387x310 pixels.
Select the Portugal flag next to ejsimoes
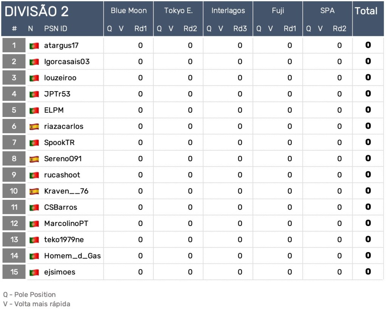[x=34, y=273]
